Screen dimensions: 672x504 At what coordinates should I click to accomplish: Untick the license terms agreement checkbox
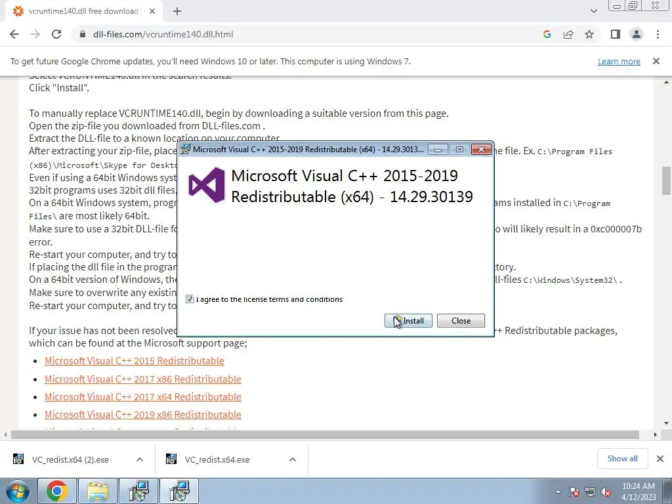(190, 299)
